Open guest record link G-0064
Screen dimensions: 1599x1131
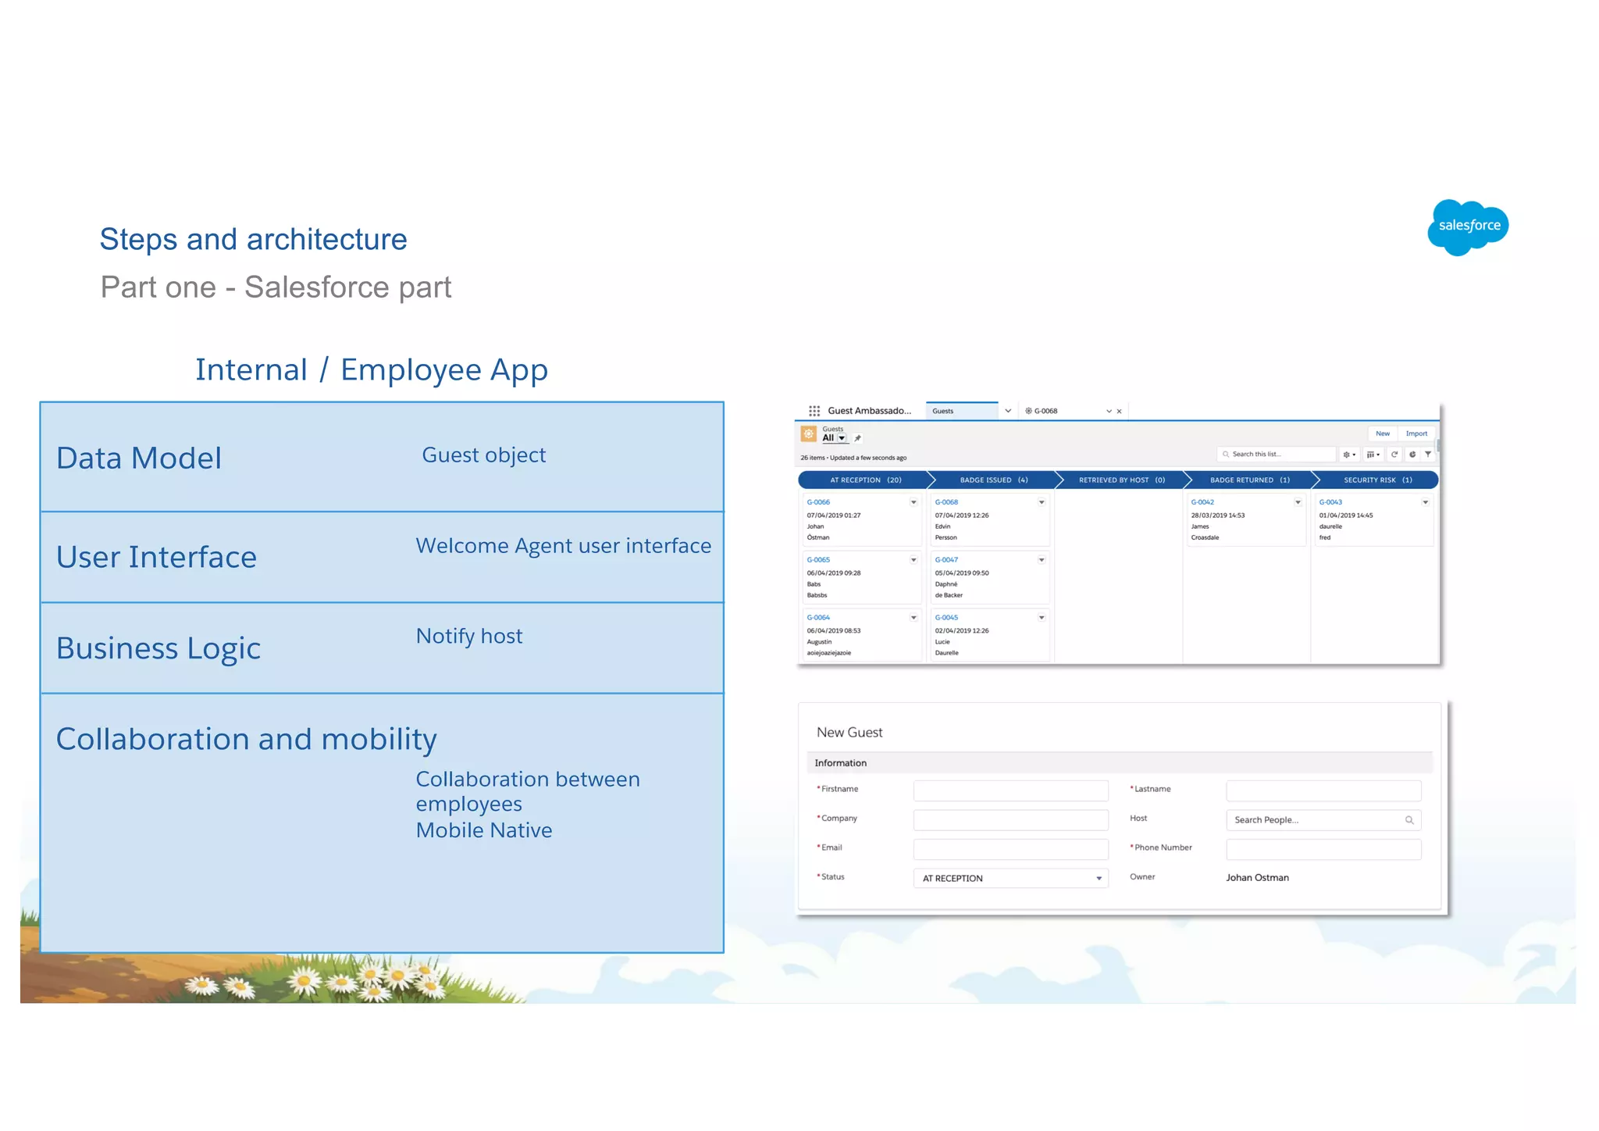pos(818,618)
